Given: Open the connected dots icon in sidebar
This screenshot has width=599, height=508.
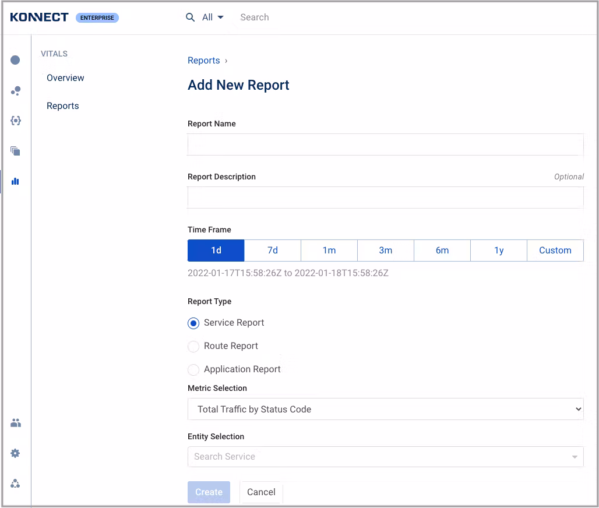Looking at the screenshot, I should 16,91.
